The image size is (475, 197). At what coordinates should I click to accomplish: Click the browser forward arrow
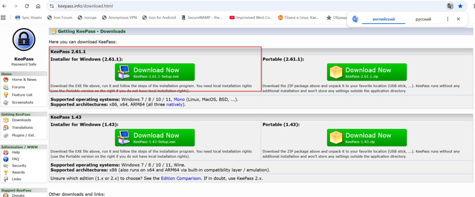click(x=15, y=6)
